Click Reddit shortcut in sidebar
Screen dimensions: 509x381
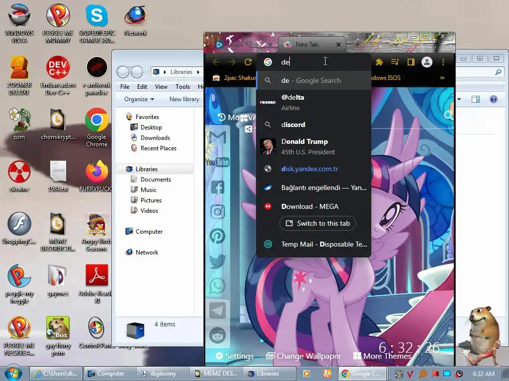pos(218,336)
